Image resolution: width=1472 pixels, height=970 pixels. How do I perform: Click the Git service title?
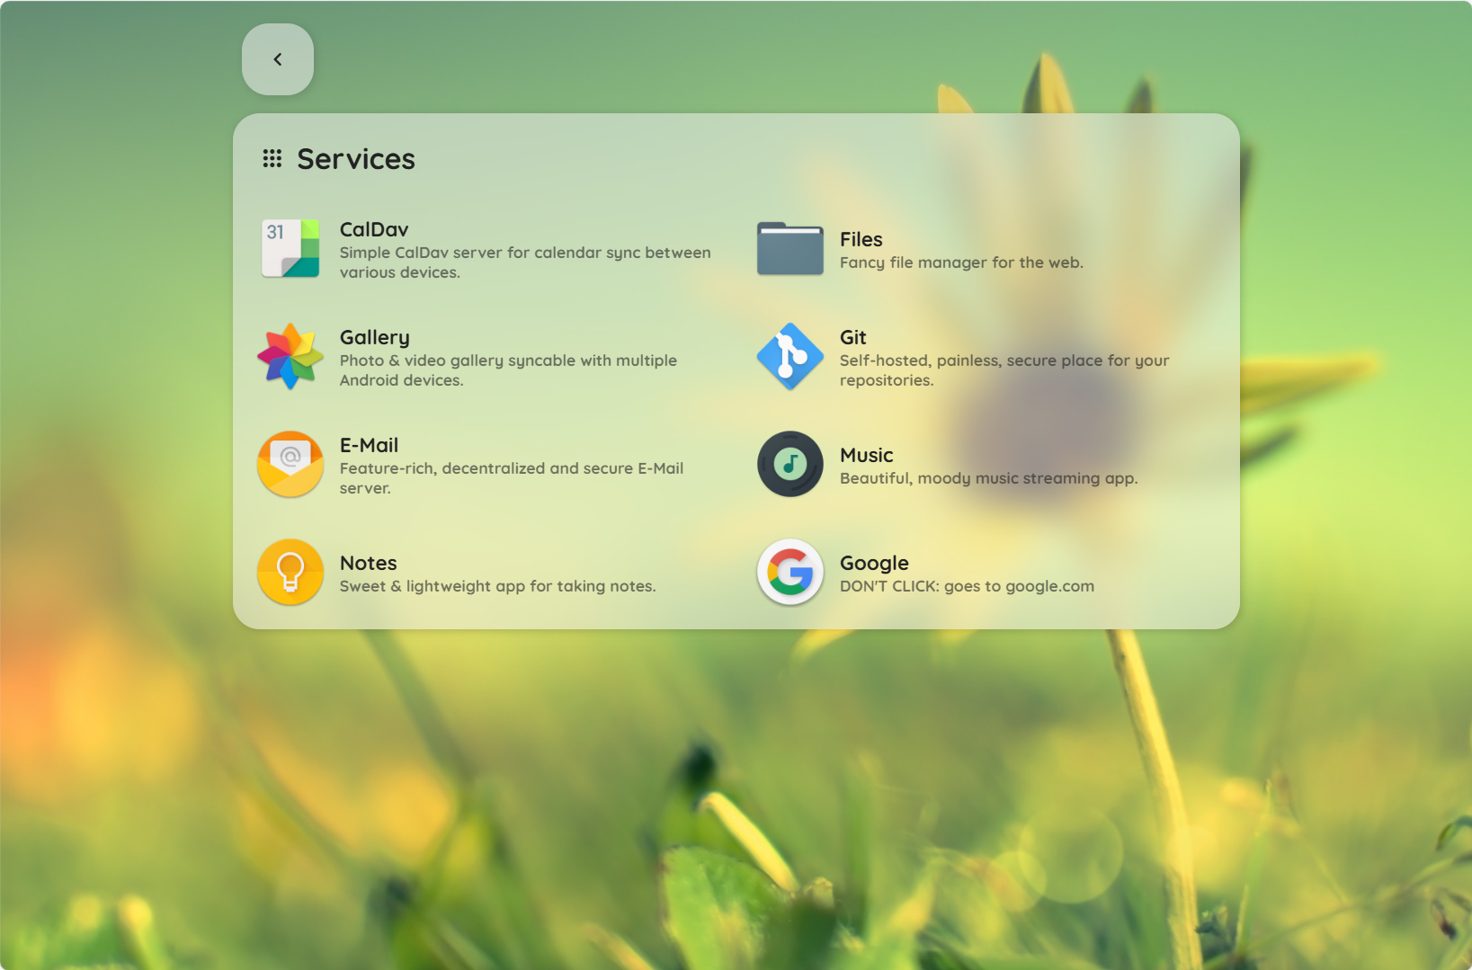click(852, 338)
